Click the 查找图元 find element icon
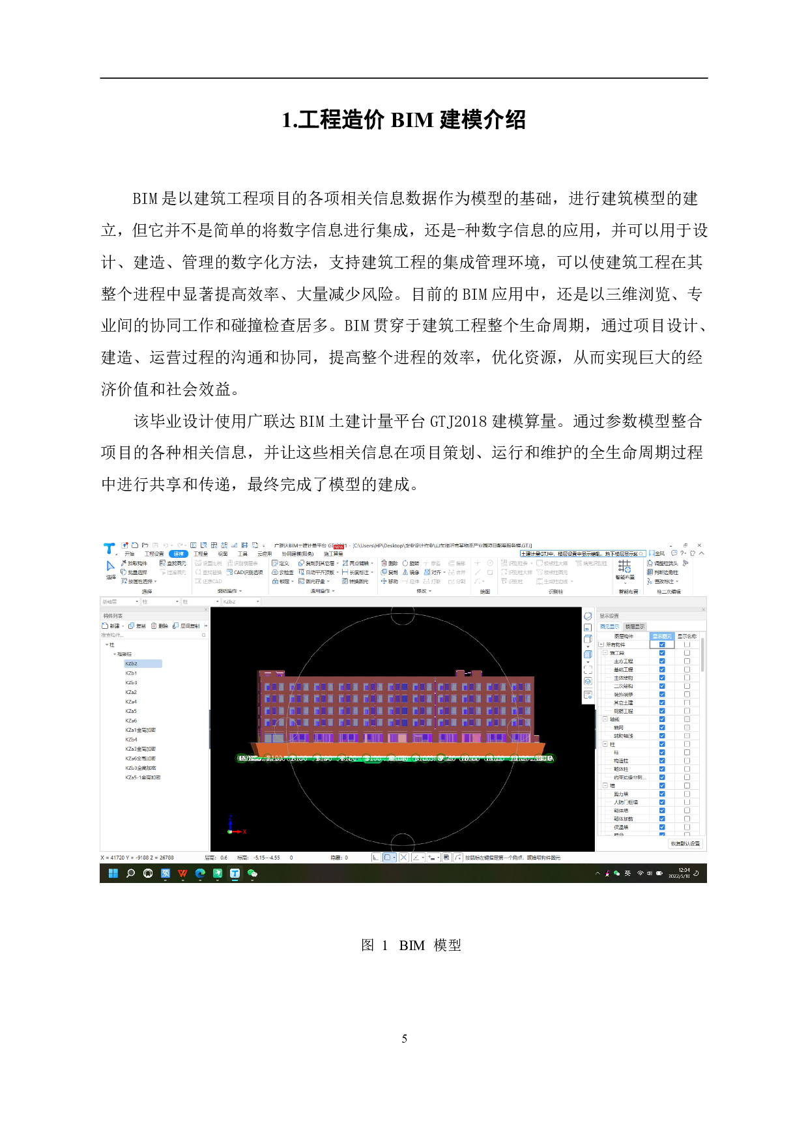Screen dimensions: 808x1143 tap(172, 563)
